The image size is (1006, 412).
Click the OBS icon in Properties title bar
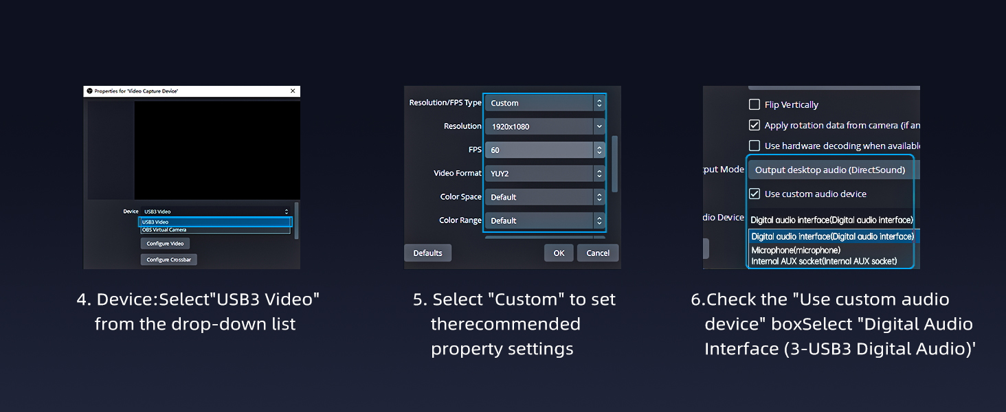pyautogui.click(x=89, y=91)
